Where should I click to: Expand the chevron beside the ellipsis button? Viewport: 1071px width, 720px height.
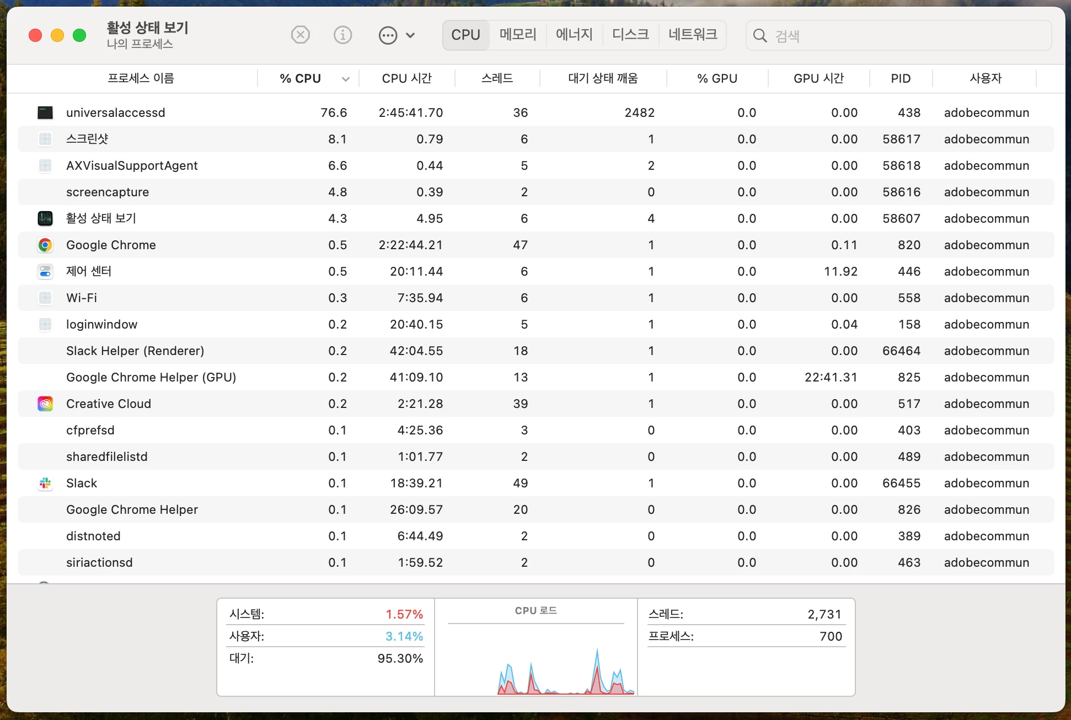pyautogui.click(x=410, y=36)
